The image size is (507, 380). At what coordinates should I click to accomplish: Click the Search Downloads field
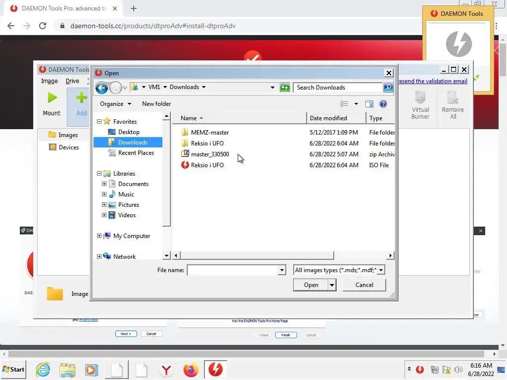click(338, 88)
